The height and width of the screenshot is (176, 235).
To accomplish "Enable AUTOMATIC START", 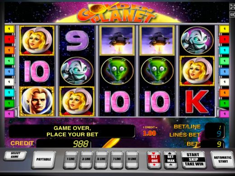I will [223, 160].
